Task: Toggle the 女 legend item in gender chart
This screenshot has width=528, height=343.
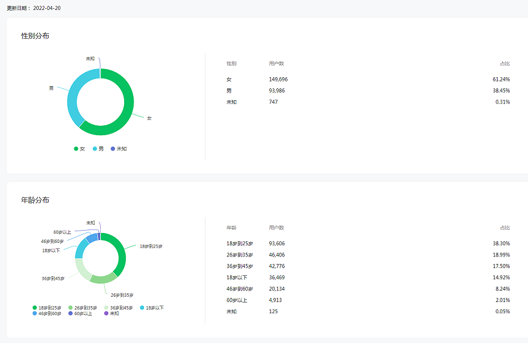Action: tap(80, 149)
